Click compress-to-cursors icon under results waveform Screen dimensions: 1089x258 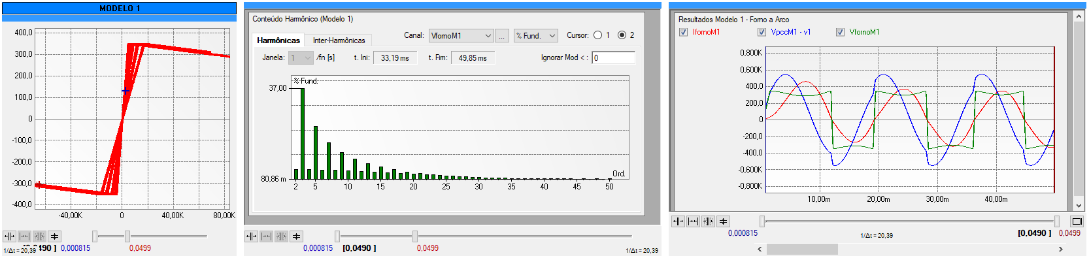click(x=708, y=221)
